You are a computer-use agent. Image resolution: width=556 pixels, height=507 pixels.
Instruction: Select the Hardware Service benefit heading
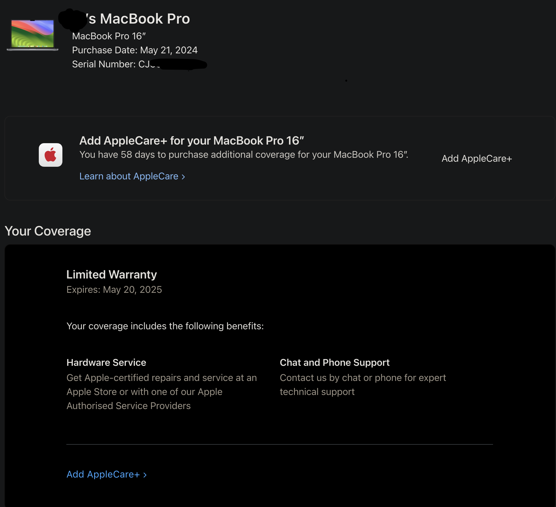point(106,363)
